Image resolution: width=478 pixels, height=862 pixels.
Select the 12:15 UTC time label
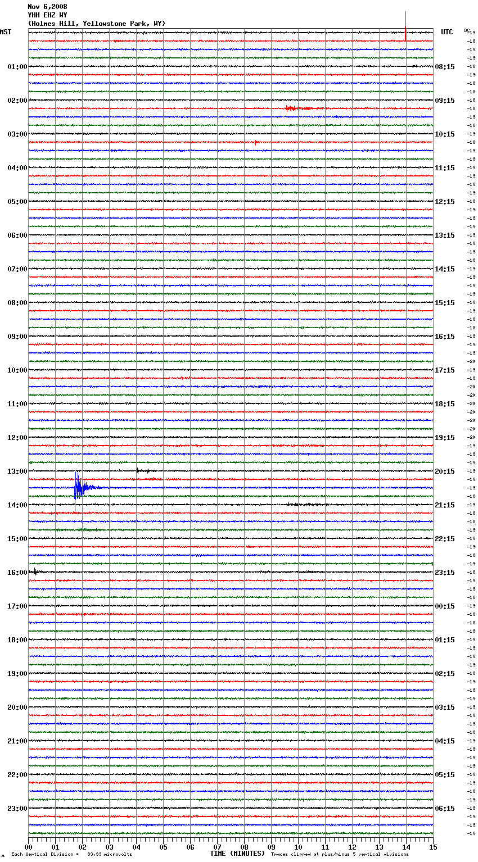point(445,202)
